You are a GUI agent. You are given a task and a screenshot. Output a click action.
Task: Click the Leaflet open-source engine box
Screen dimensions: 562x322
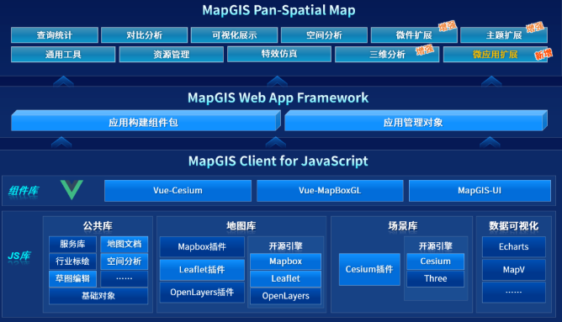click(x=286, y=278)
